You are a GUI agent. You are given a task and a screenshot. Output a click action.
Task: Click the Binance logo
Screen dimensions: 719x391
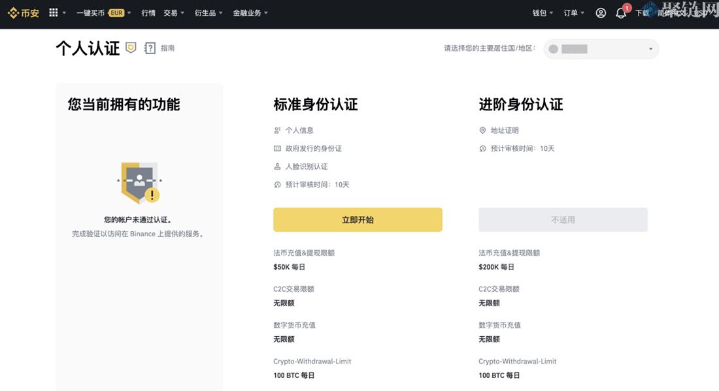pyautogui.click(x=23, y=12)
